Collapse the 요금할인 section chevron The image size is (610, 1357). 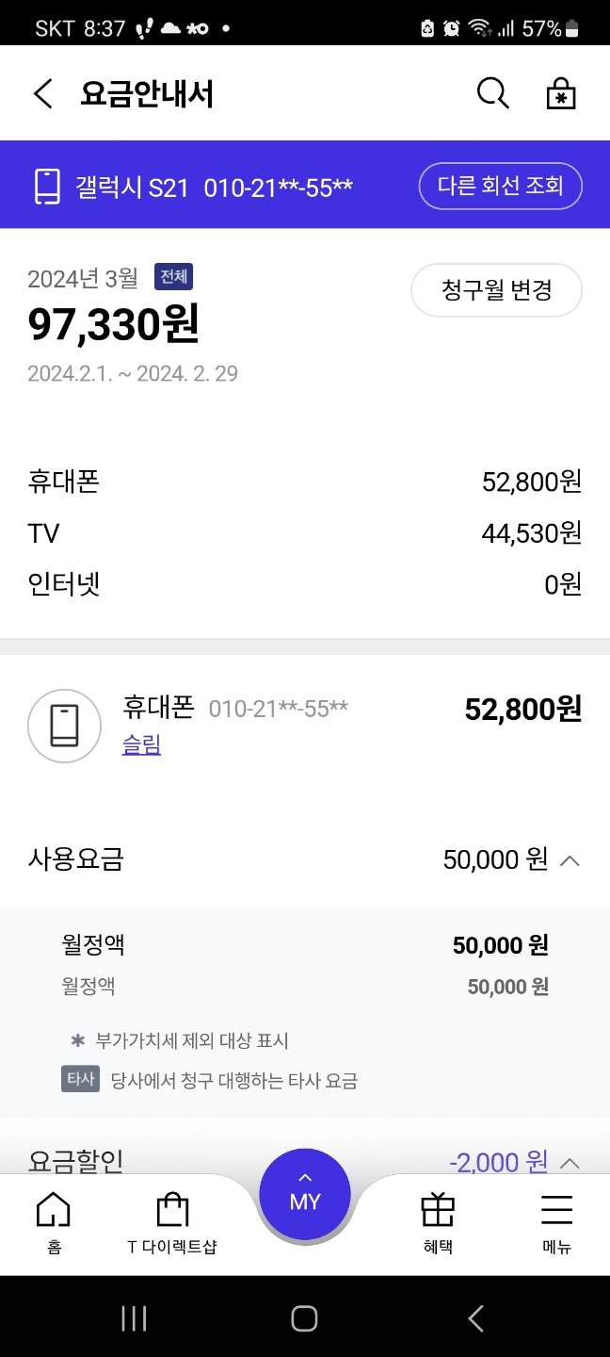coord(570,1162)
